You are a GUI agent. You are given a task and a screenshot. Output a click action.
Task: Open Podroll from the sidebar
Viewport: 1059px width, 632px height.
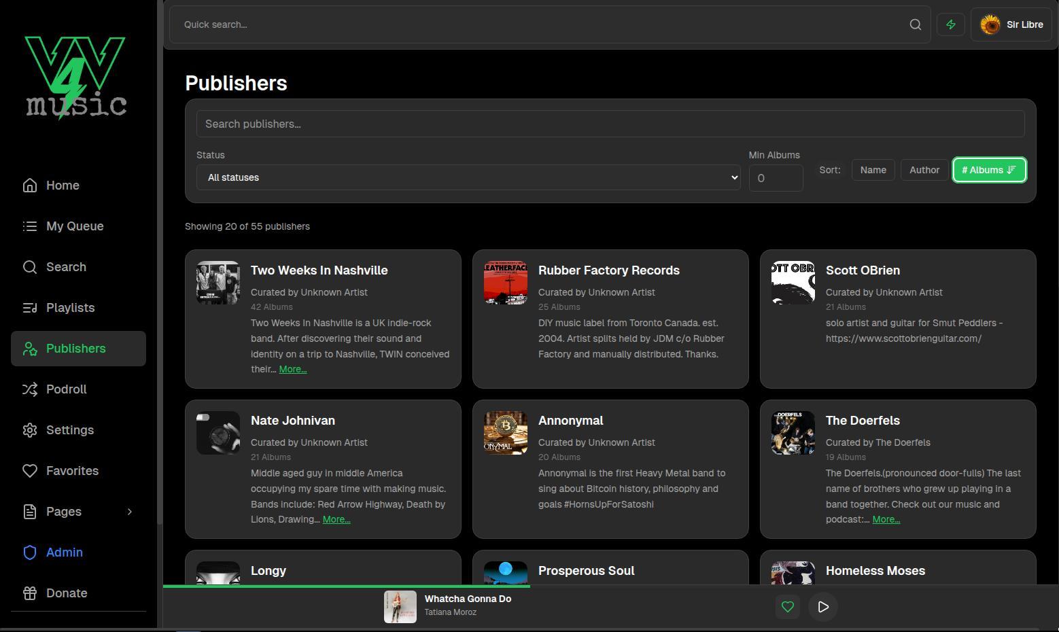click(66, 389)
